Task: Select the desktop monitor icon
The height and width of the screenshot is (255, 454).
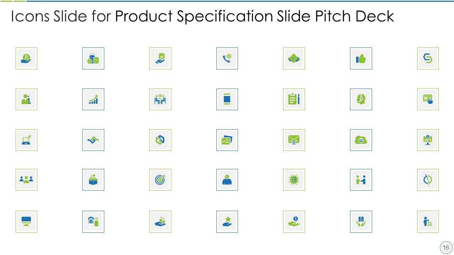Action: [26, 222]
